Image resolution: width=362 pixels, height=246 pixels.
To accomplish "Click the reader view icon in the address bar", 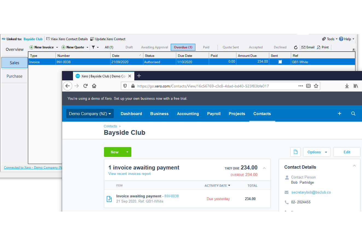I will [x=308, y=86].
